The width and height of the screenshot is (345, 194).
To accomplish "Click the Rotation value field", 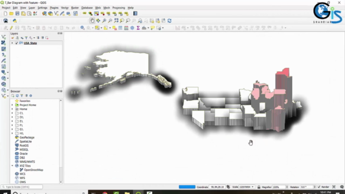I will 307,187.
